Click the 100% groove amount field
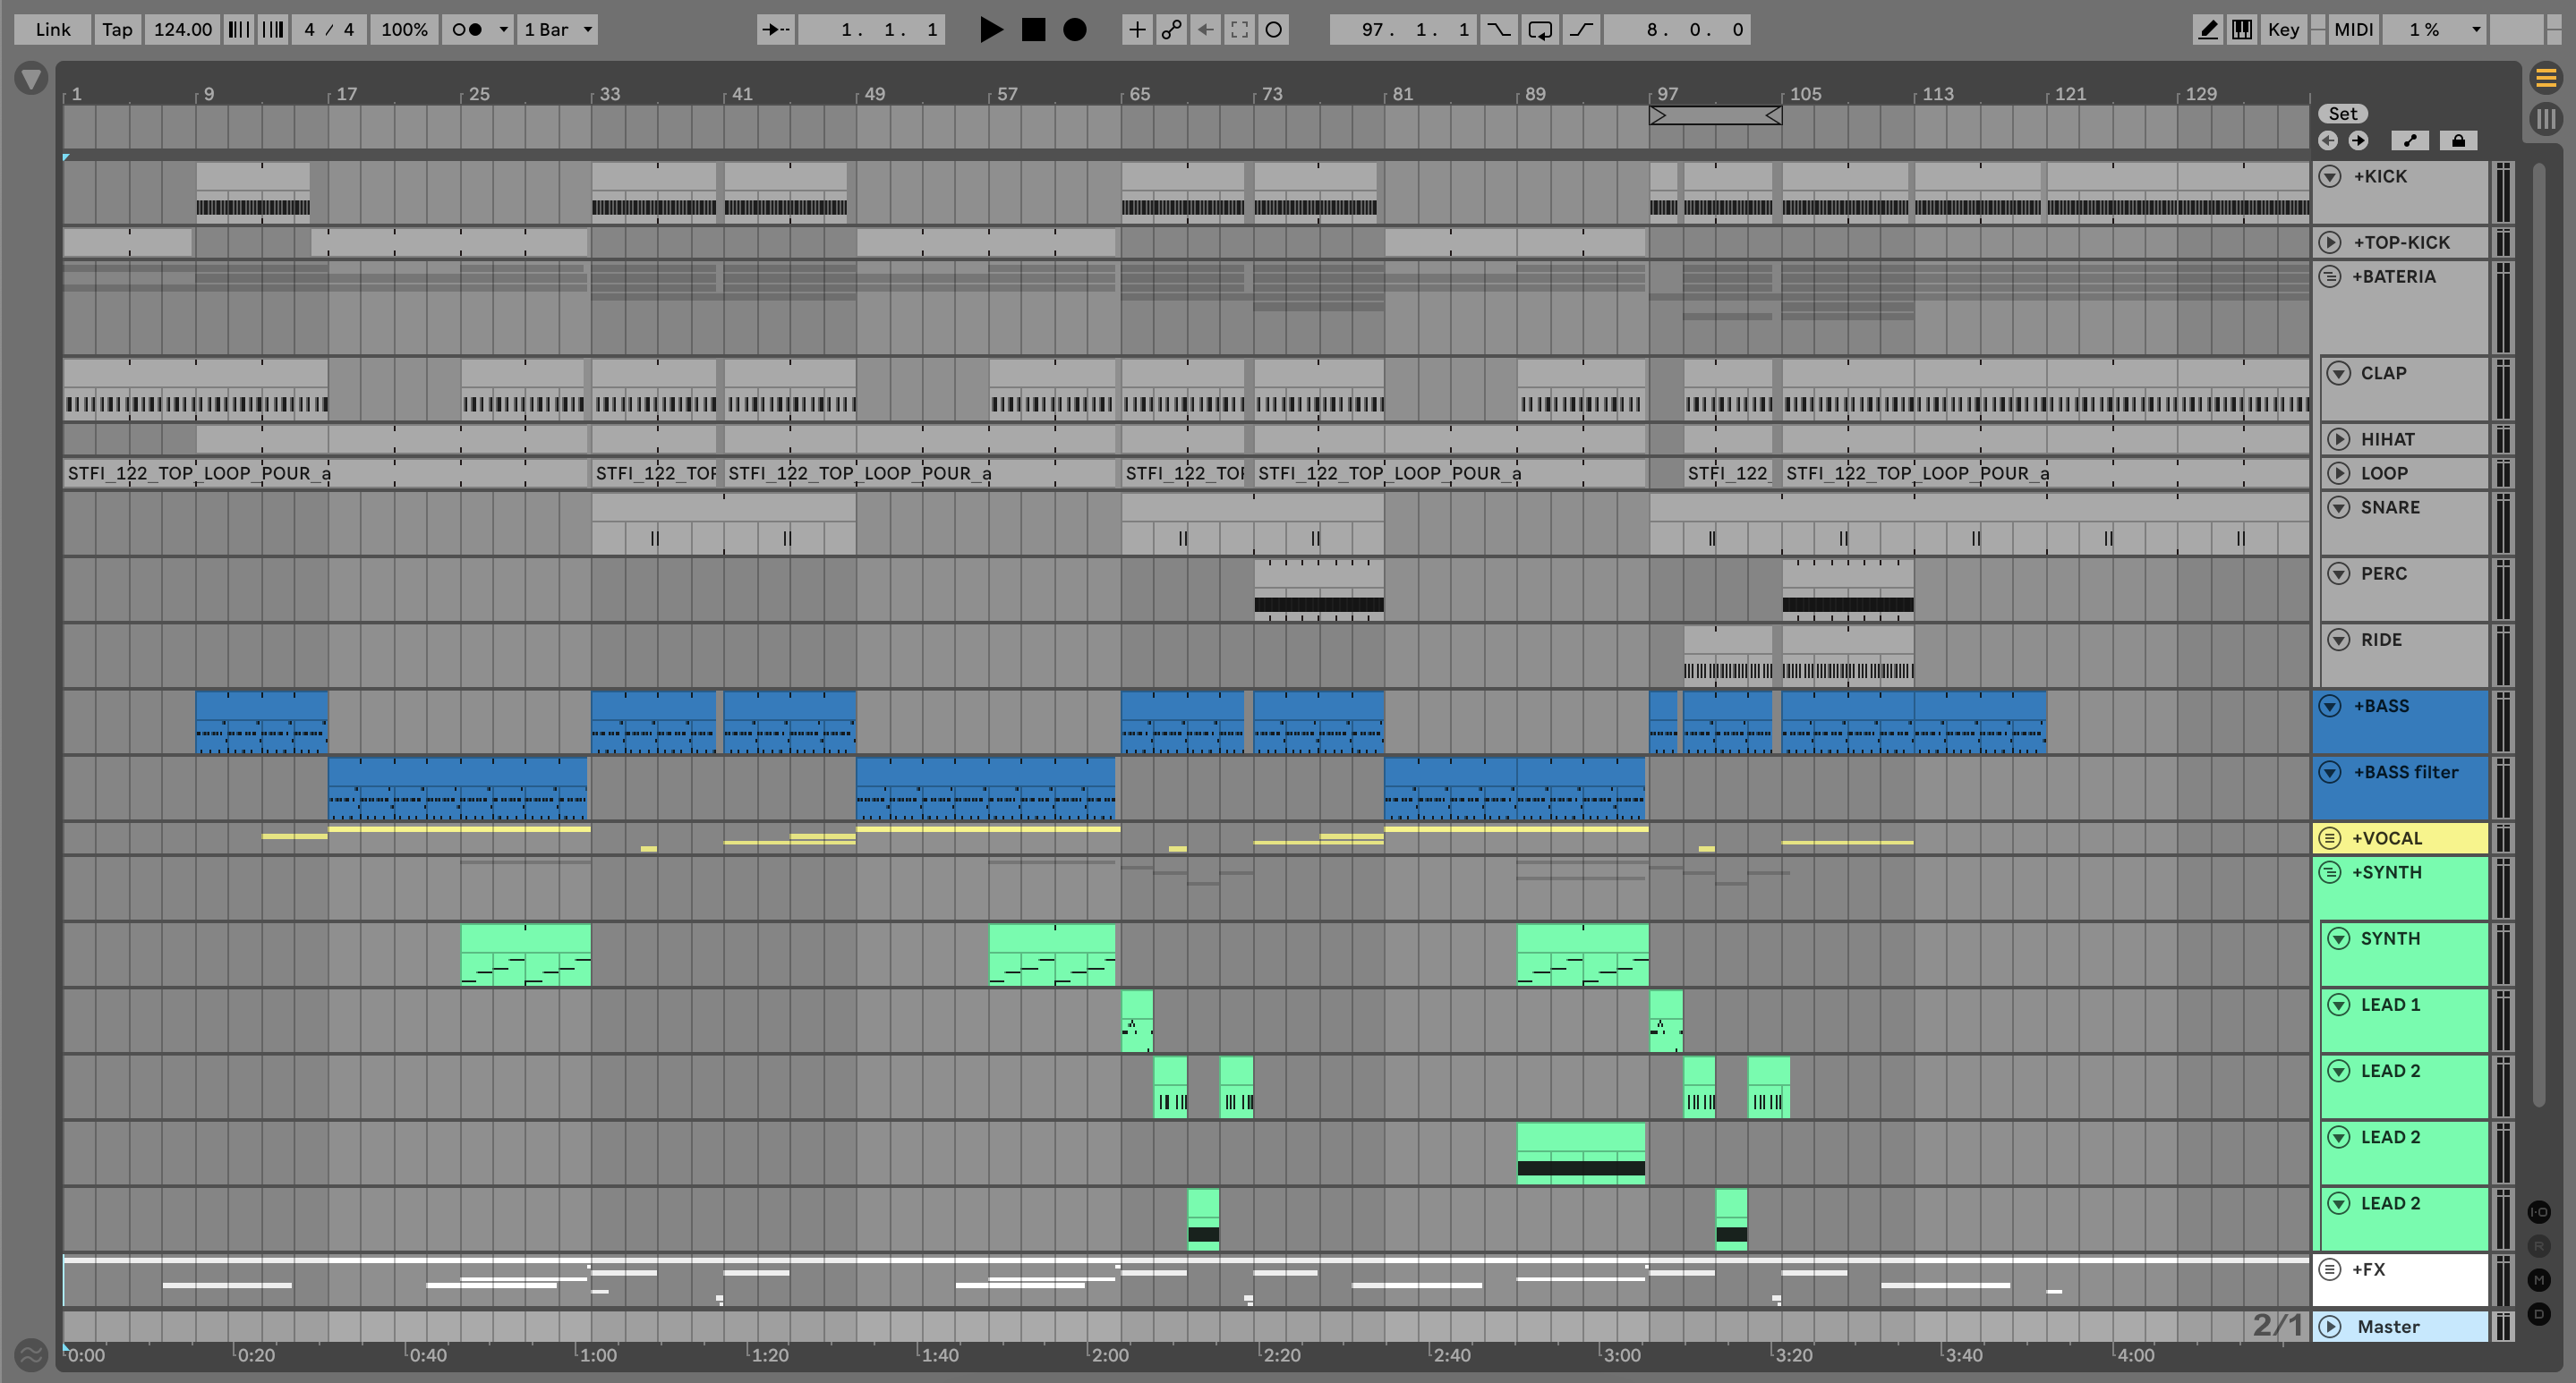 click(x=404, y=29)
